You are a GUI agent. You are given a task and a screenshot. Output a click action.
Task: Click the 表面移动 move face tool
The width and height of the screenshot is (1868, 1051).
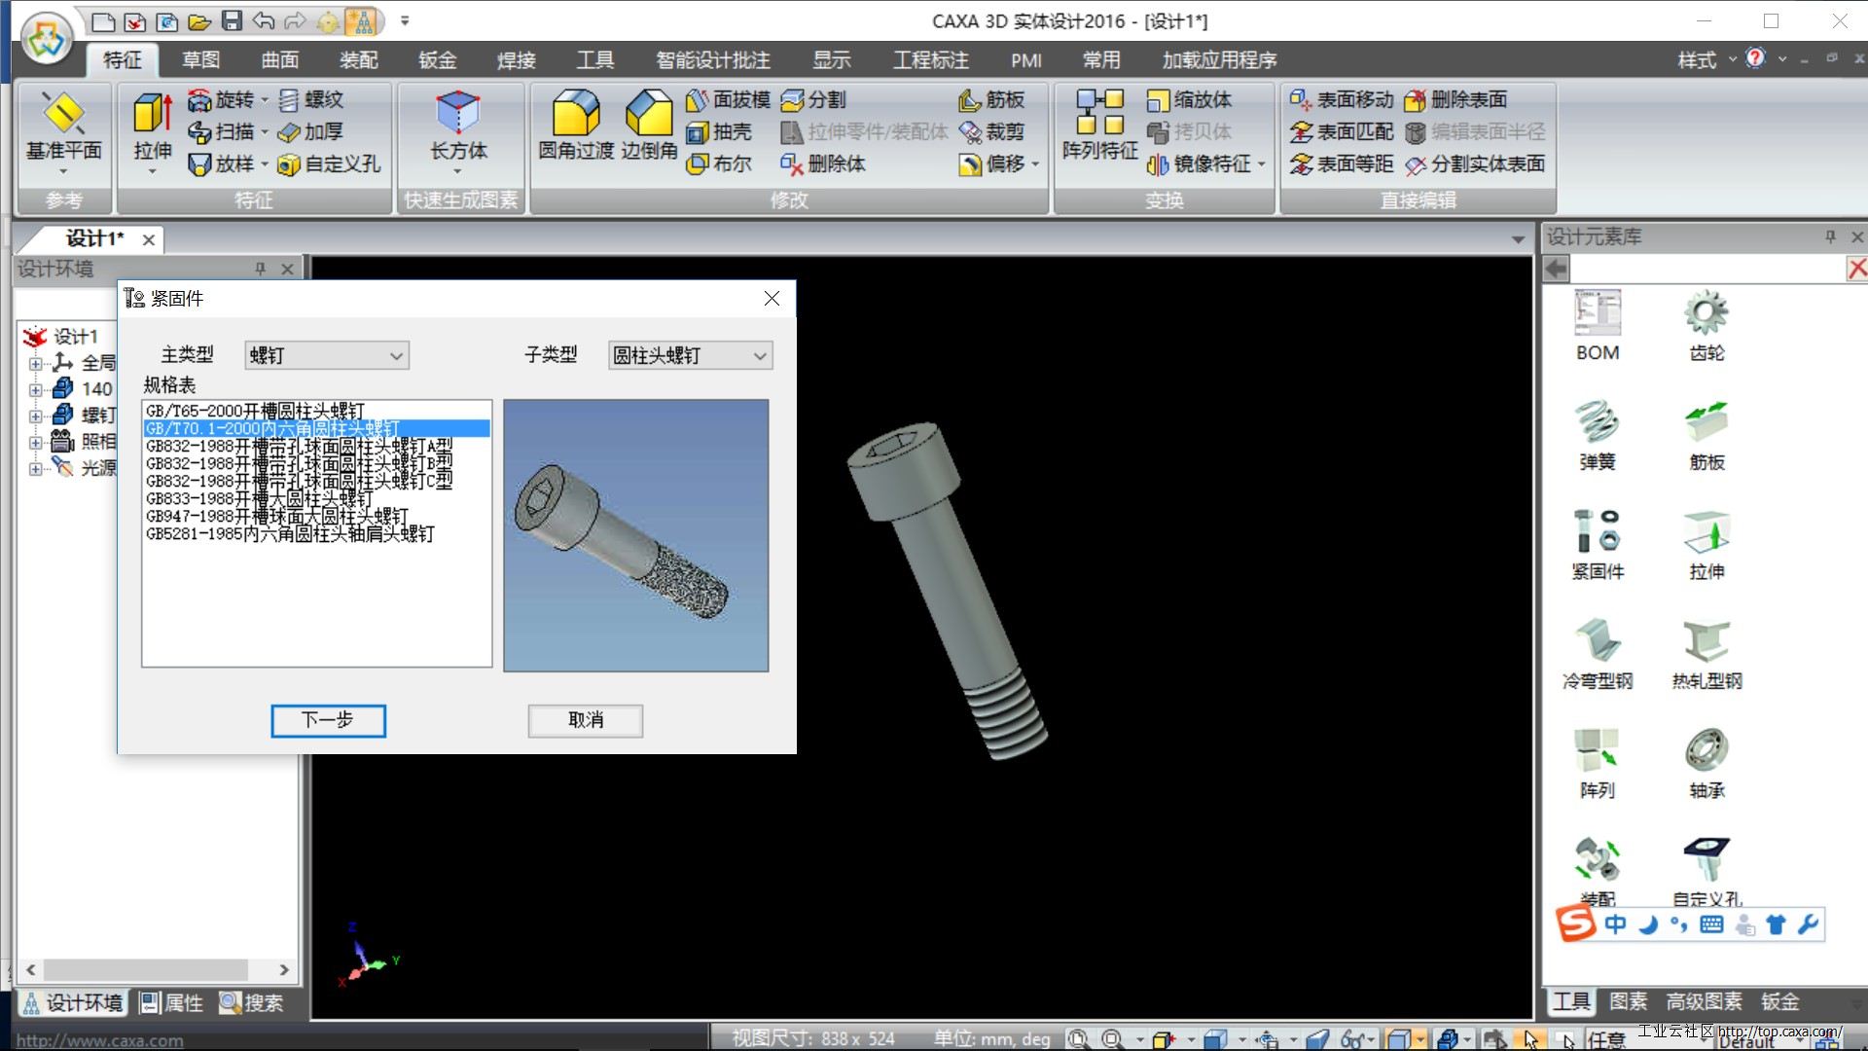pos(1342,99)
